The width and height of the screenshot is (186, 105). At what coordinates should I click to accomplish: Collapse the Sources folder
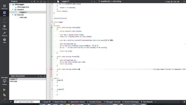point(13,15)
